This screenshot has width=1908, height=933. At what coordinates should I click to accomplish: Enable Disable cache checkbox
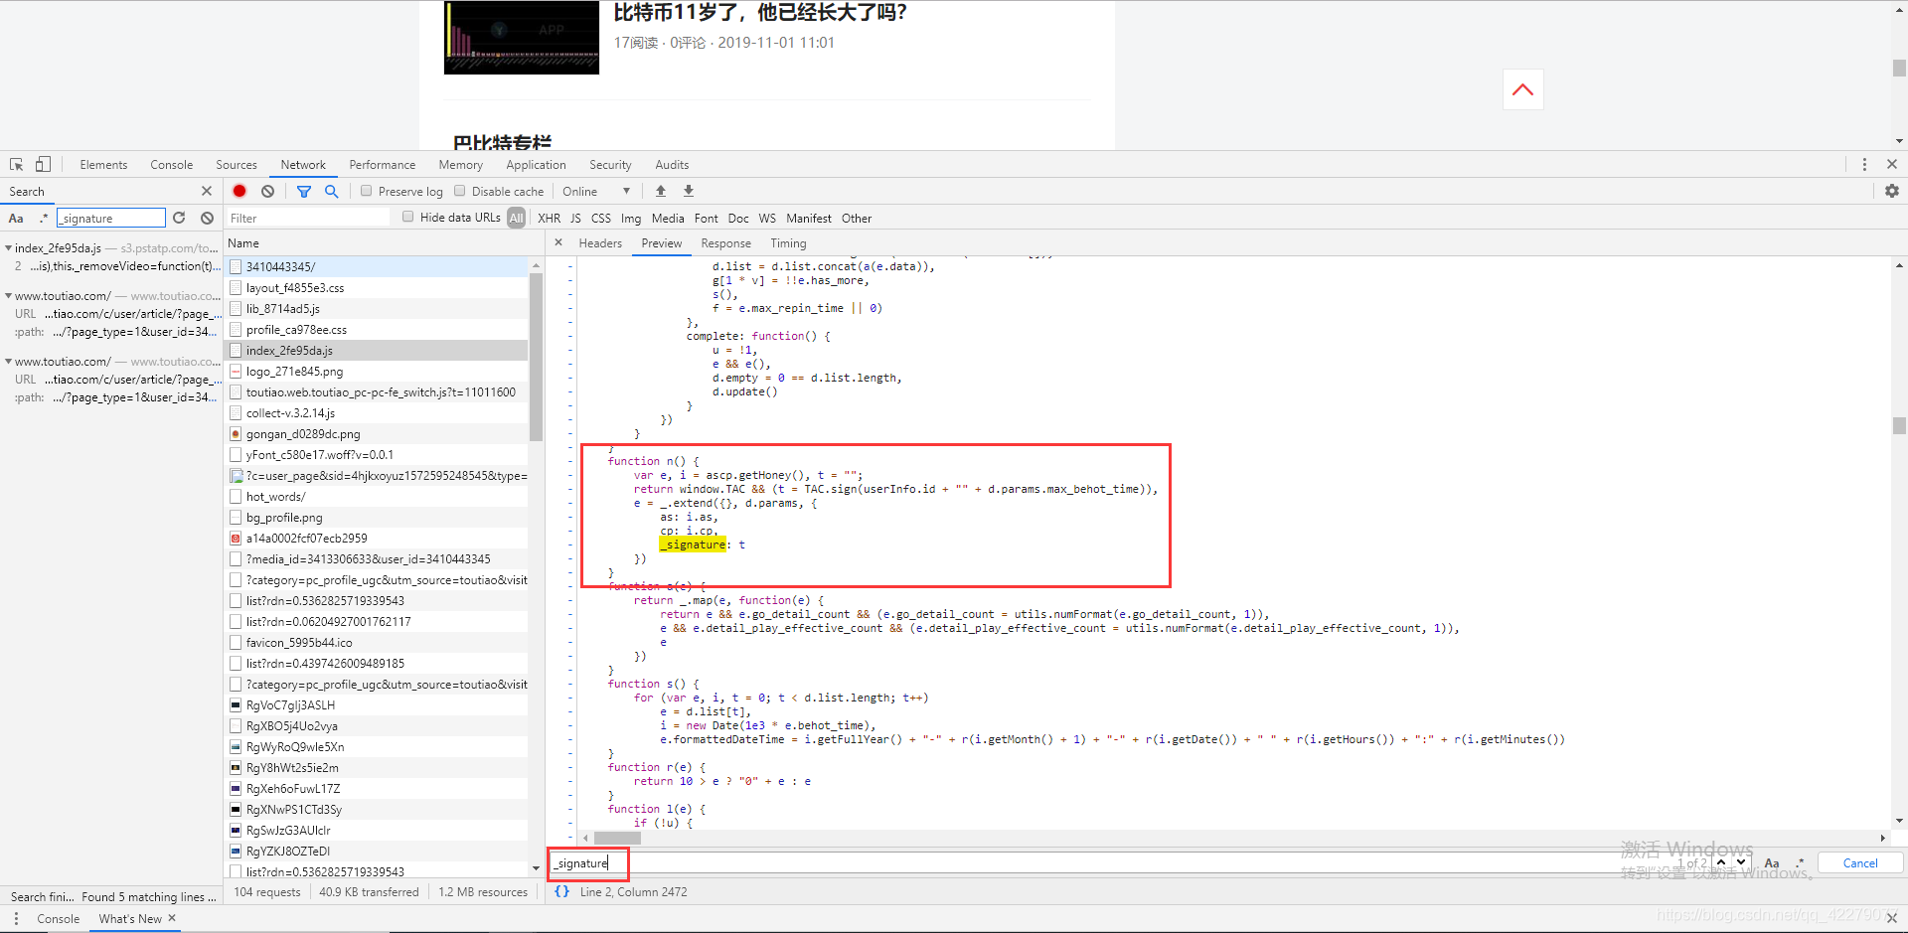click(460, 191)
